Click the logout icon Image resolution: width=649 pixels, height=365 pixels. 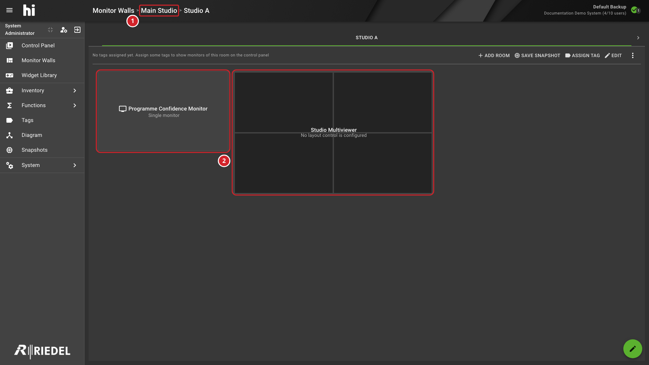point(77,30)
